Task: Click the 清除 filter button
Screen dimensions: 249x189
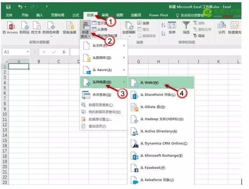Action: point(199,23)
